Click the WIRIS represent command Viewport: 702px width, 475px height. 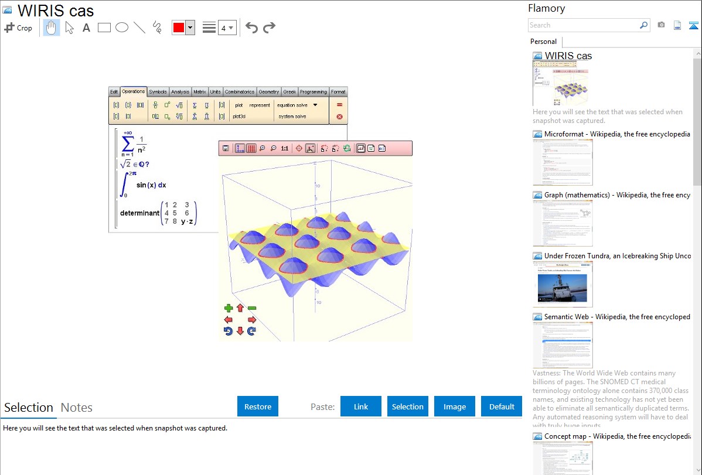pyautogui.click(x=260, y=105)
